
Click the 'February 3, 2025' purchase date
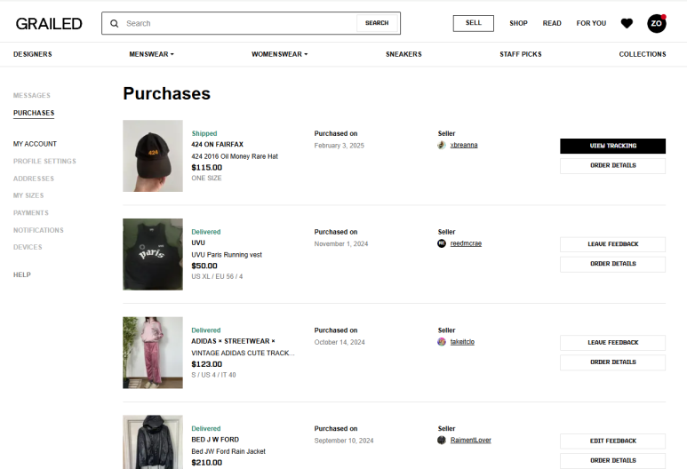pyautogui.click(x=340, y=146)
